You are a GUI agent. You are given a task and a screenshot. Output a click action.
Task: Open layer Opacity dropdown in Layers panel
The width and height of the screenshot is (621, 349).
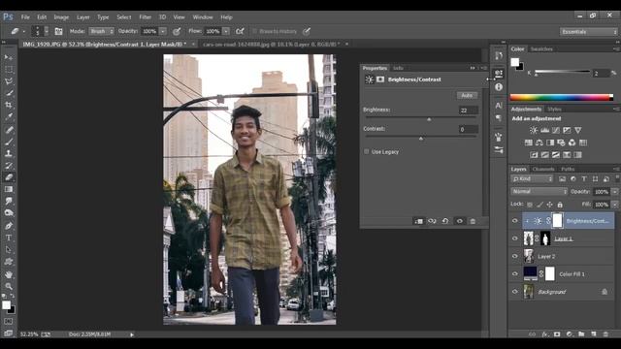pos(614,192)
